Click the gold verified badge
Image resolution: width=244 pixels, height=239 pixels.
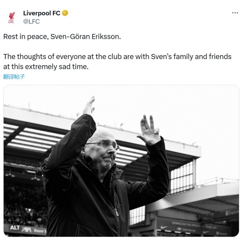click(65, 13)
